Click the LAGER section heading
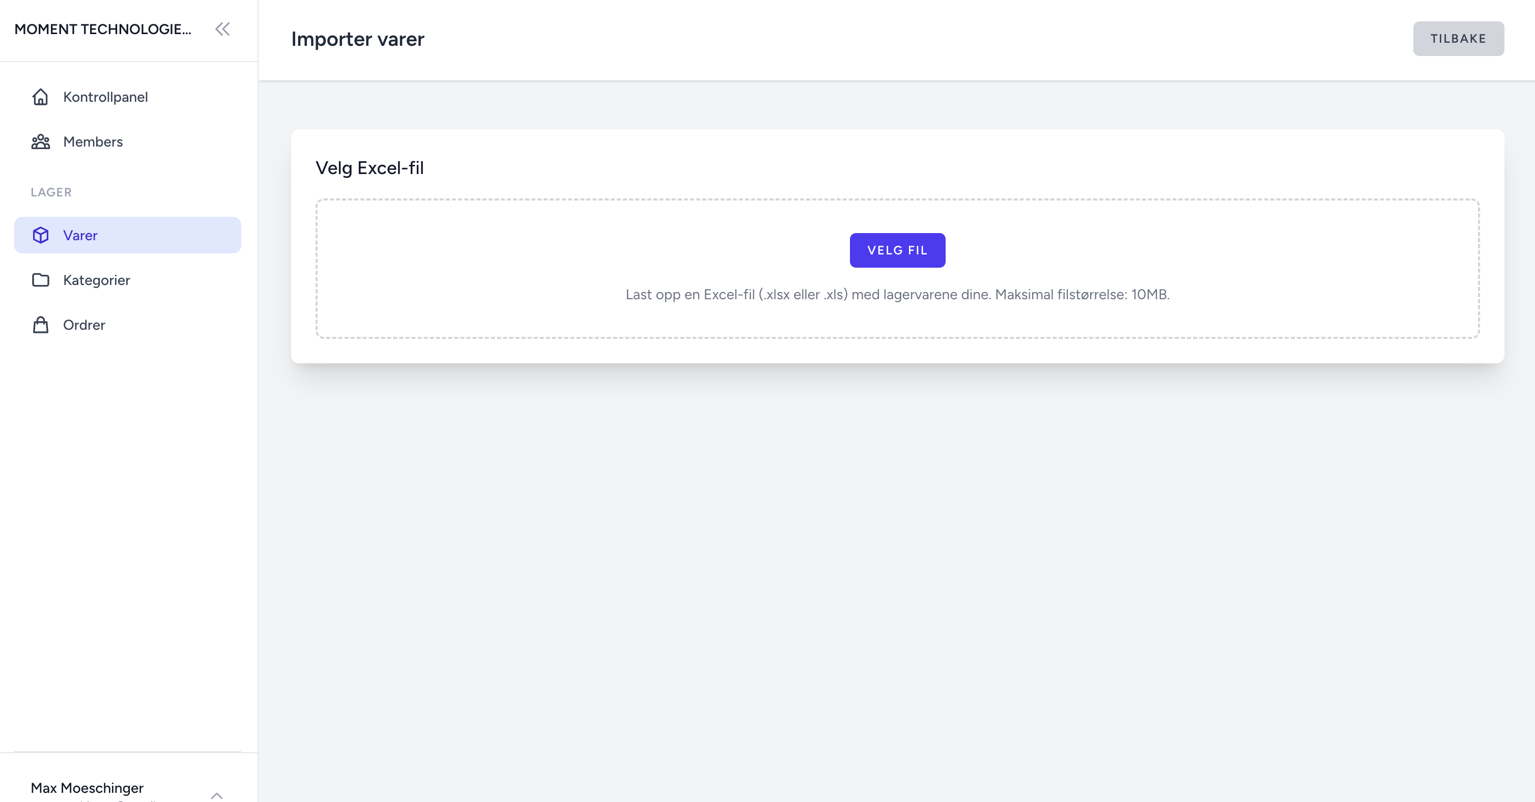This screenshot has height=802, width=1535. 51,192
